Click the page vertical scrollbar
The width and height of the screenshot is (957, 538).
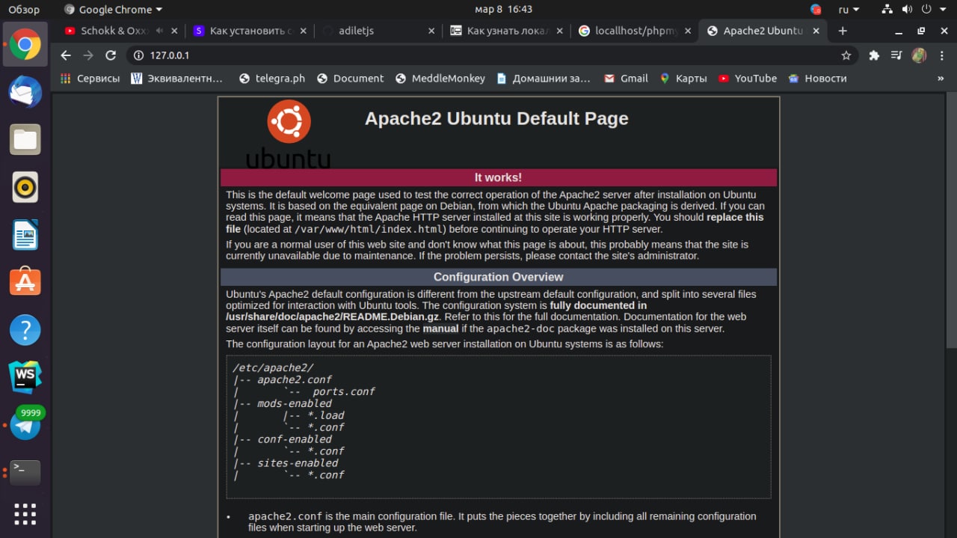[951, 224]
